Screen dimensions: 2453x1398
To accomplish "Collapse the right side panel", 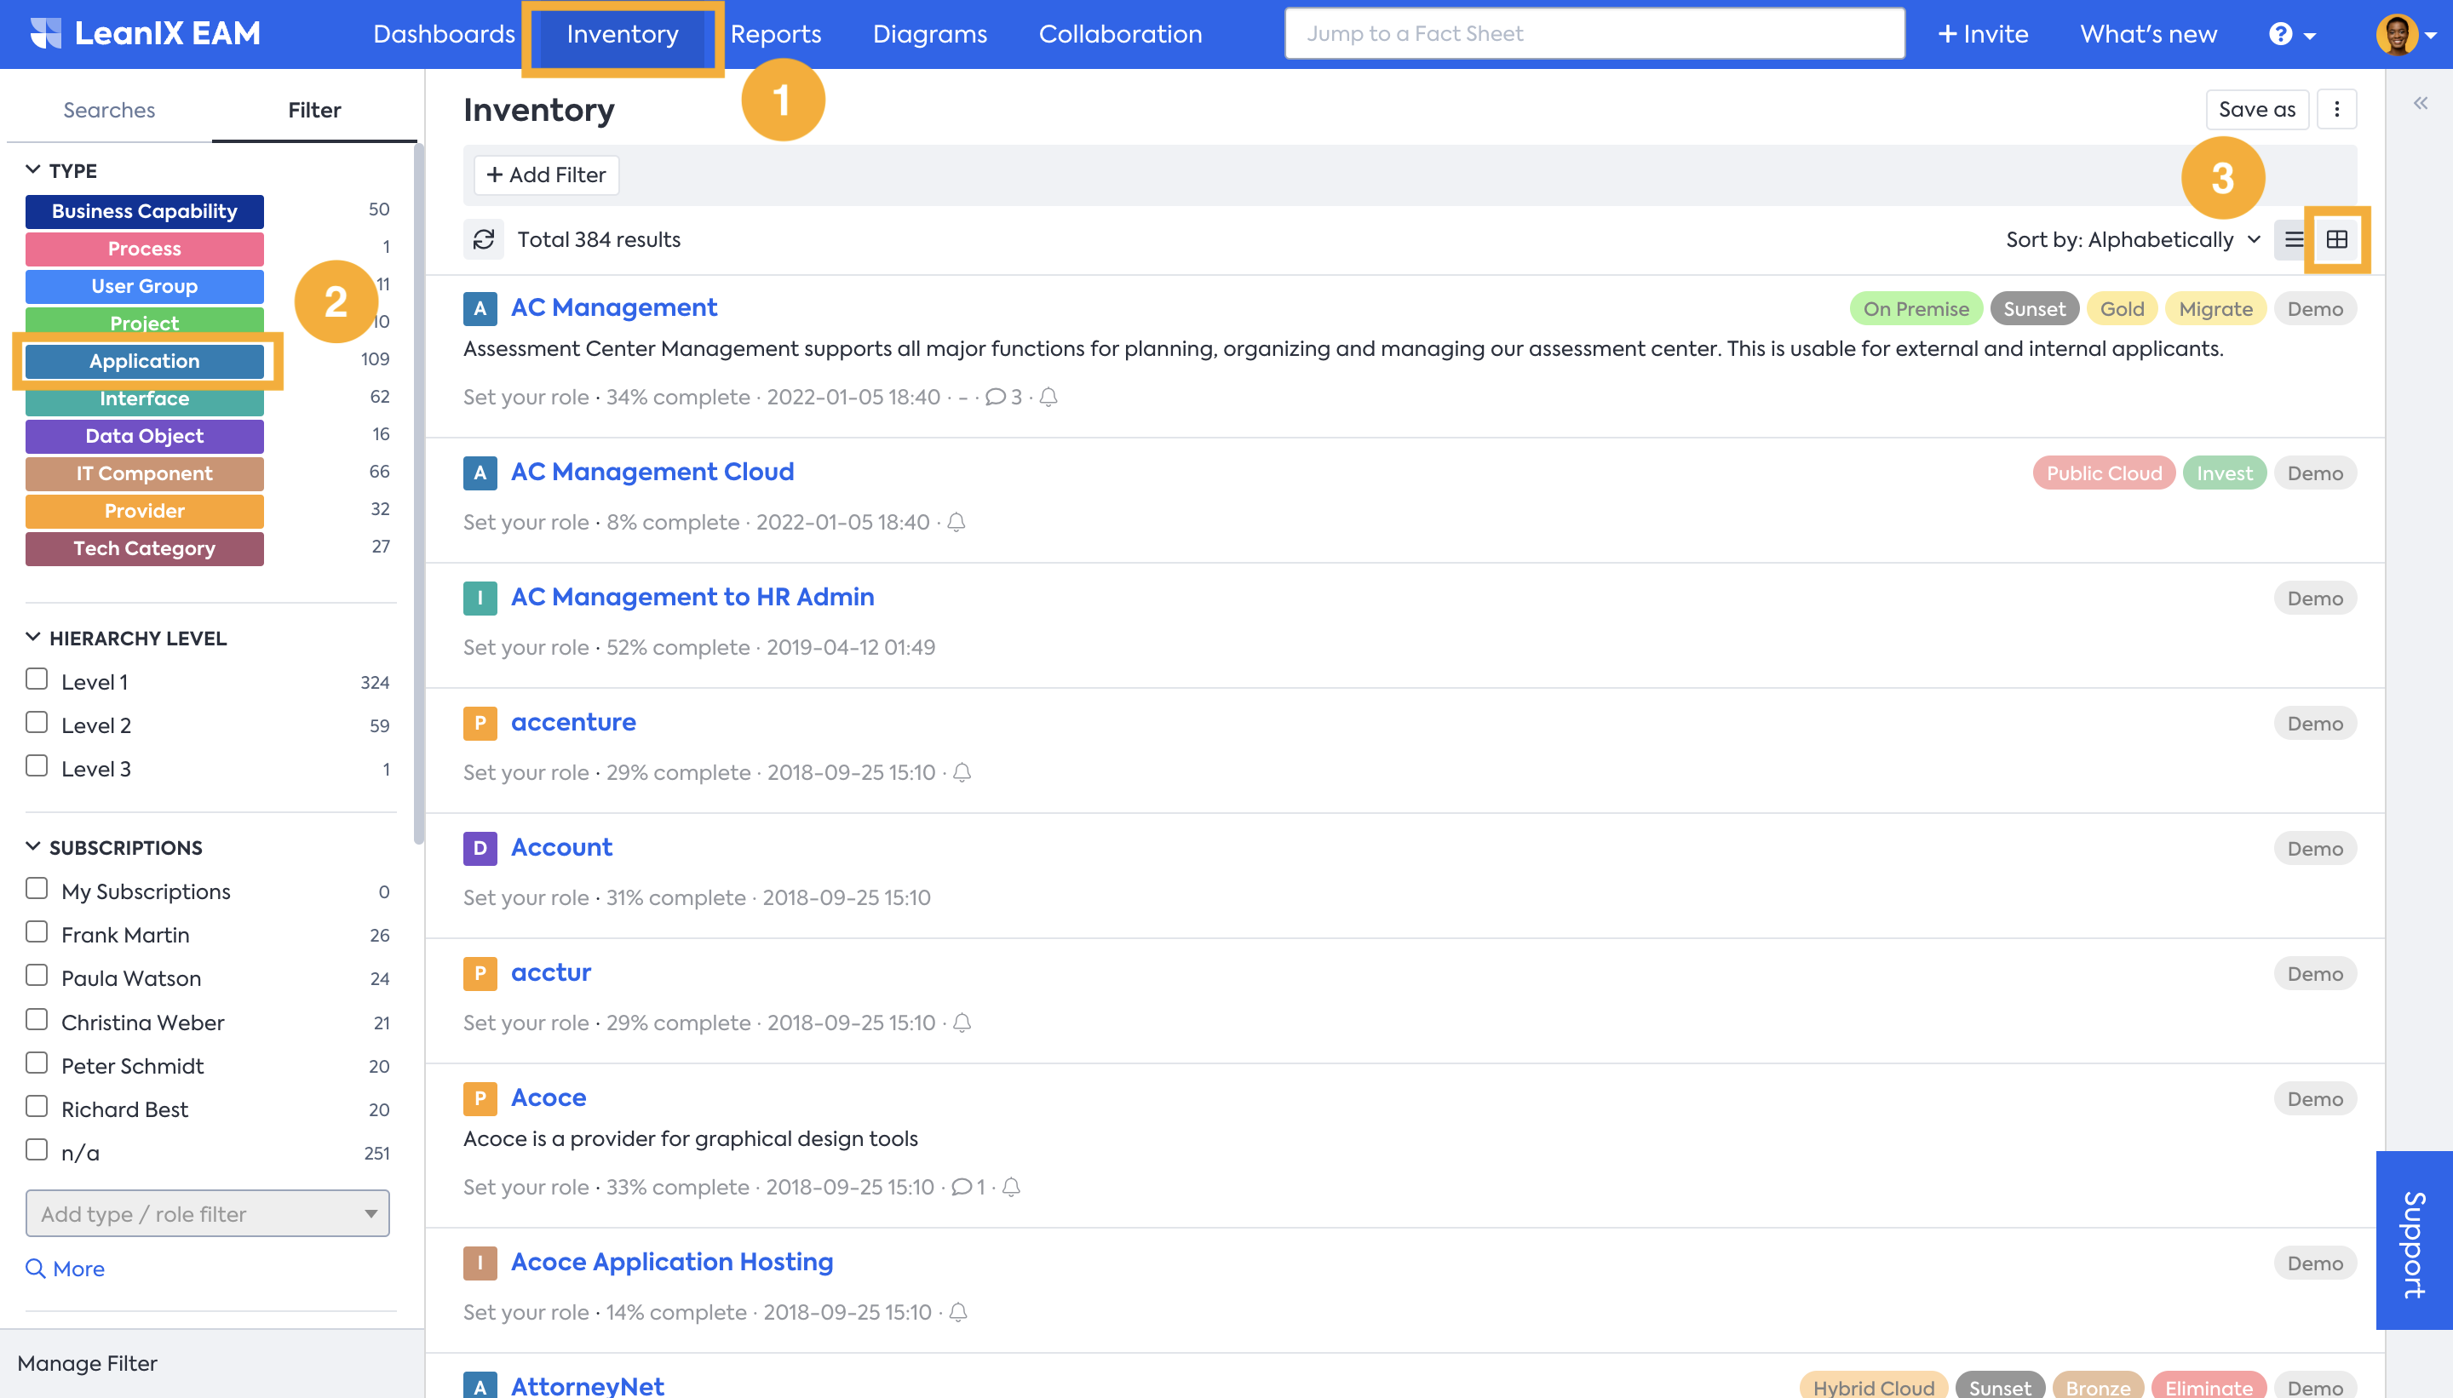I will (x=2421, y=104).
